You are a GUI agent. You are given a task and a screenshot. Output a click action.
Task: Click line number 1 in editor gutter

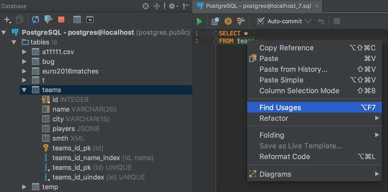pyautogui.click(x=196, y=33)
